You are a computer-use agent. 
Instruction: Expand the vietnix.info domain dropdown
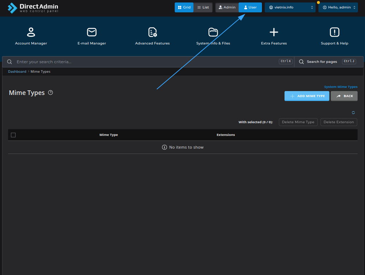click(x=290, y=7)
